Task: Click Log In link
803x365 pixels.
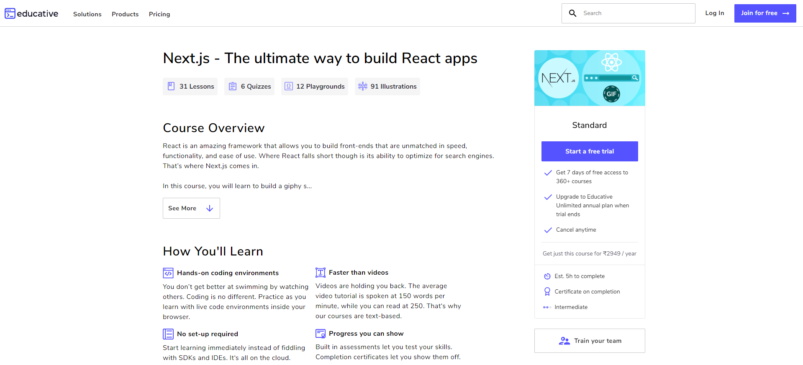Action: click(715, 13)
